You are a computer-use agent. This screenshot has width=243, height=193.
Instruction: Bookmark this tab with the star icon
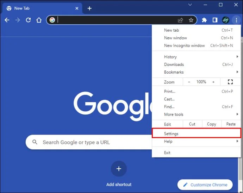coord(191,20)
